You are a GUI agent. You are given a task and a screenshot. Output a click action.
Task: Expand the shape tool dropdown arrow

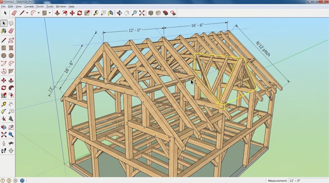coord(50,13)
